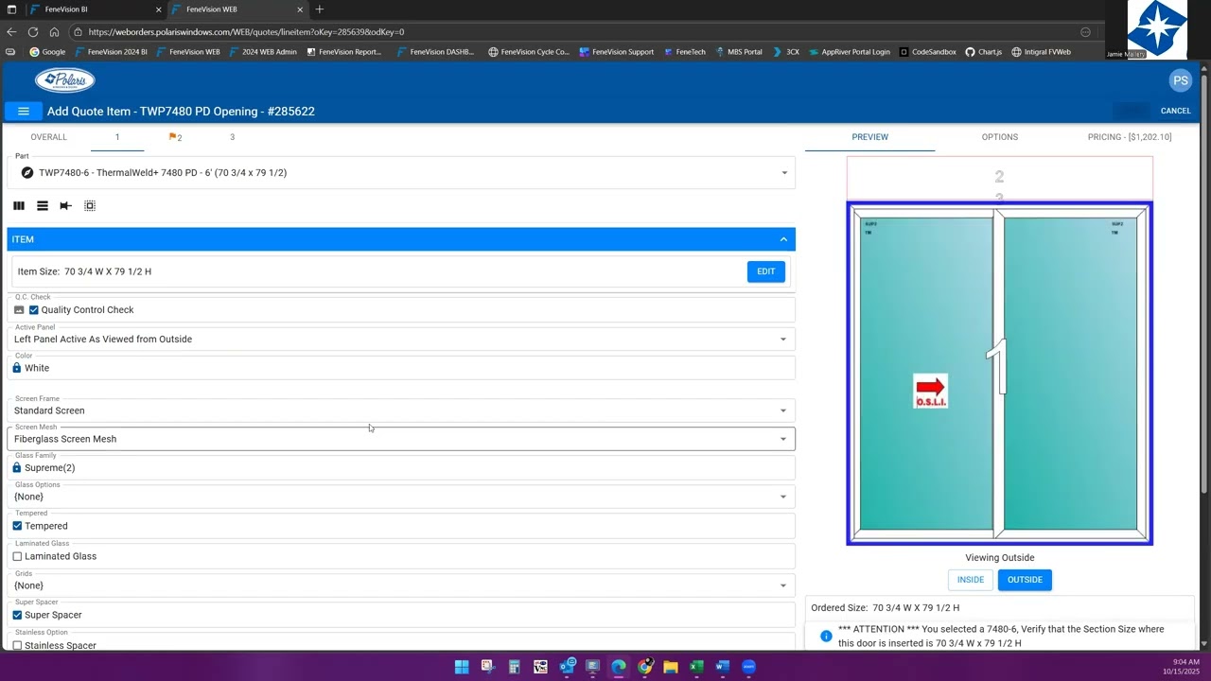Click the Ordered Size text in preview panel
This screenshot has width=1211, height=681.
885,608
